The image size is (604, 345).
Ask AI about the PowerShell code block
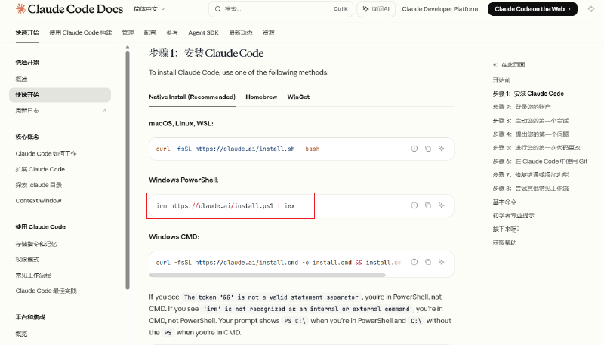point(442,205)
